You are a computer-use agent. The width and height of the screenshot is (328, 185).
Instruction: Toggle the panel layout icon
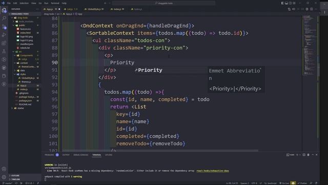[286, 3]
